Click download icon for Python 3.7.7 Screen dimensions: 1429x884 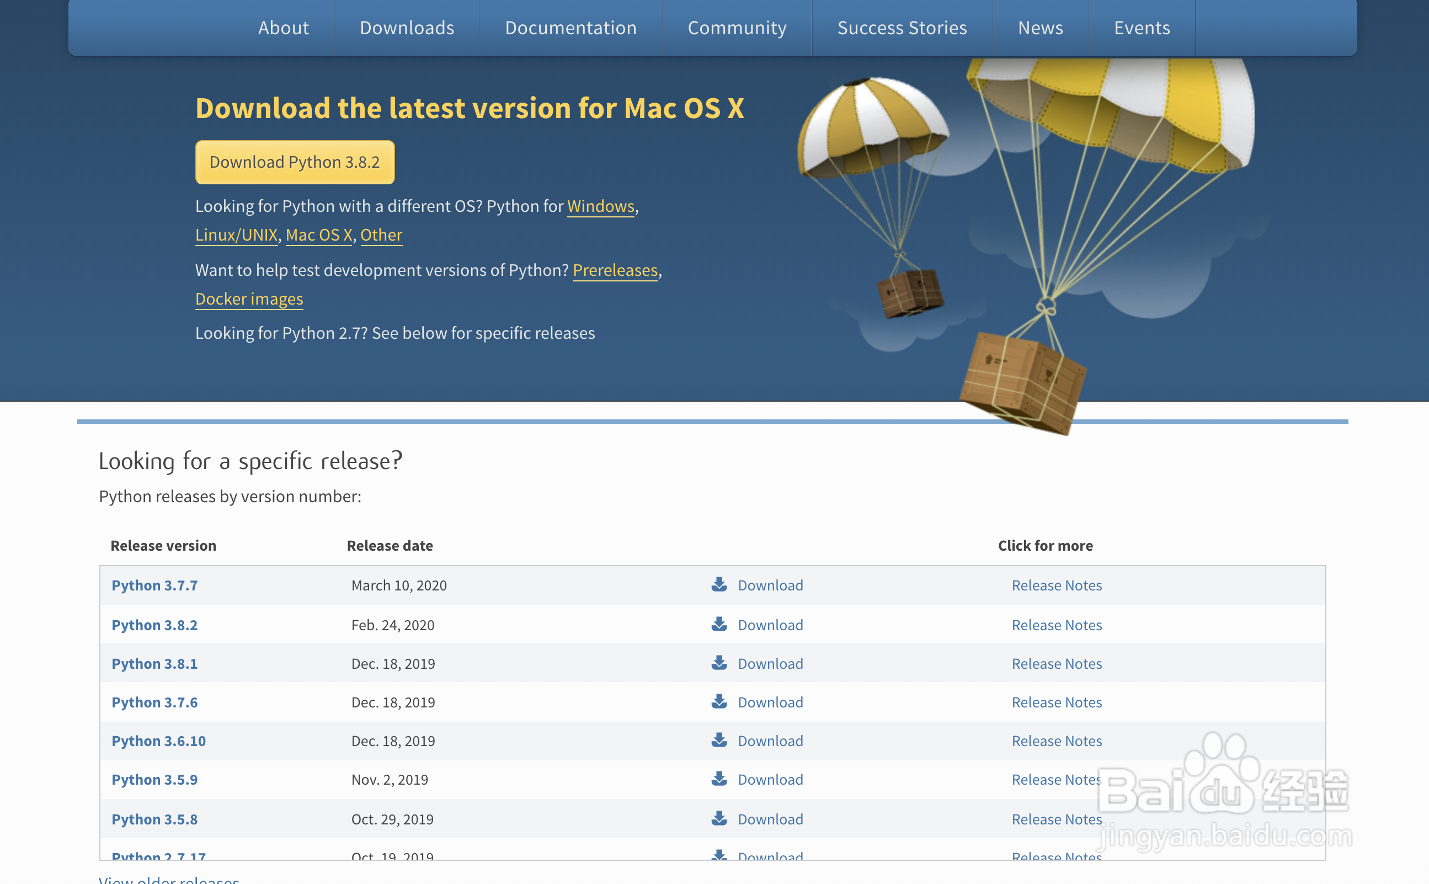pyautogui.click(x=719, y=585)
